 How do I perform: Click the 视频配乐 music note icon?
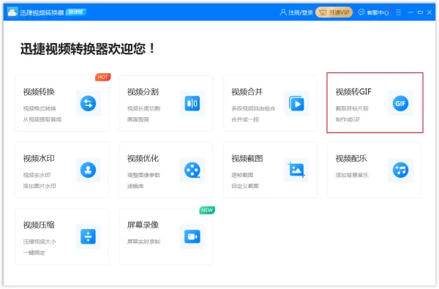click(400, 170)
